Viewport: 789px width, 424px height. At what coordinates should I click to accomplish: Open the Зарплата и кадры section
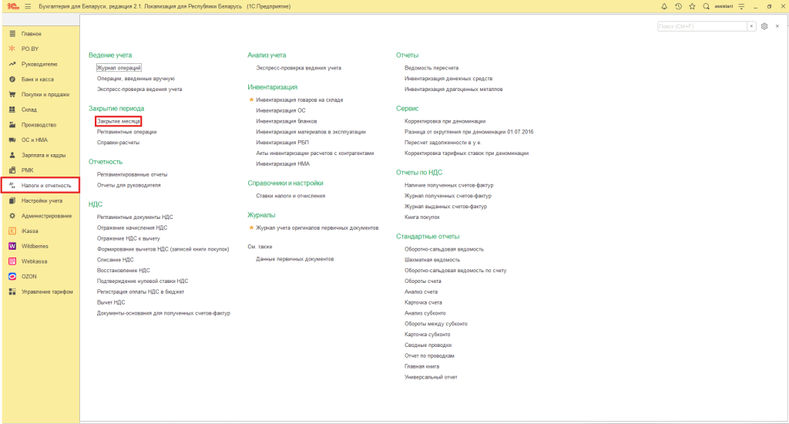[43, 155]
